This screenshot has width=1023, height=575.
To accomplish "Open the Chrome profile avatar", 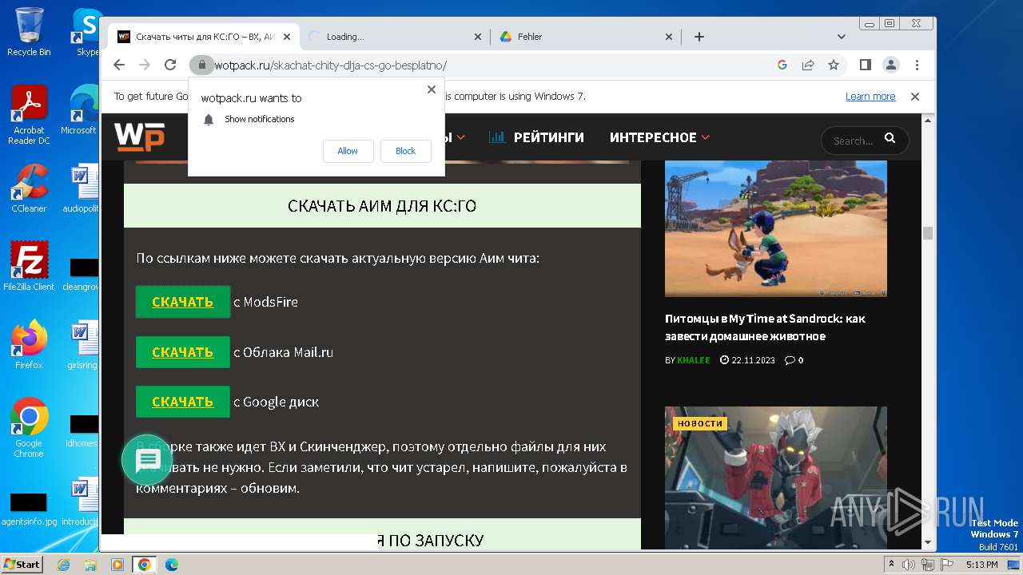I will [x=890, y=65].
